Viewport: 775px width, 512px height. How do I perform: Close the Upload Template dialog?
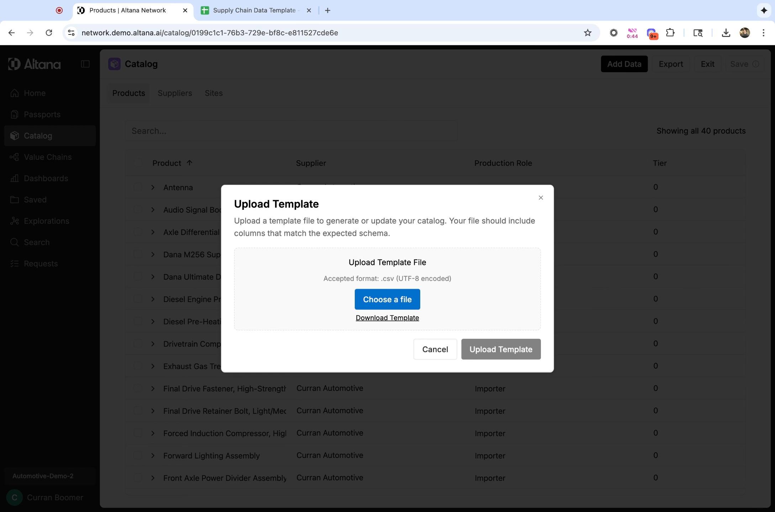click(x=541, y=198)
